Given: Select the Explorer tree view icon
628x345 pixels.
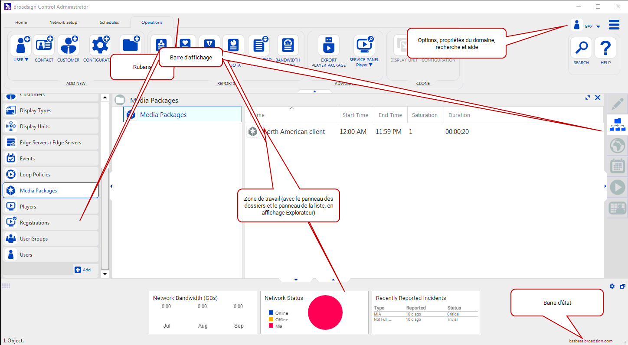Looking at the screenshot, I should point(618,124).
